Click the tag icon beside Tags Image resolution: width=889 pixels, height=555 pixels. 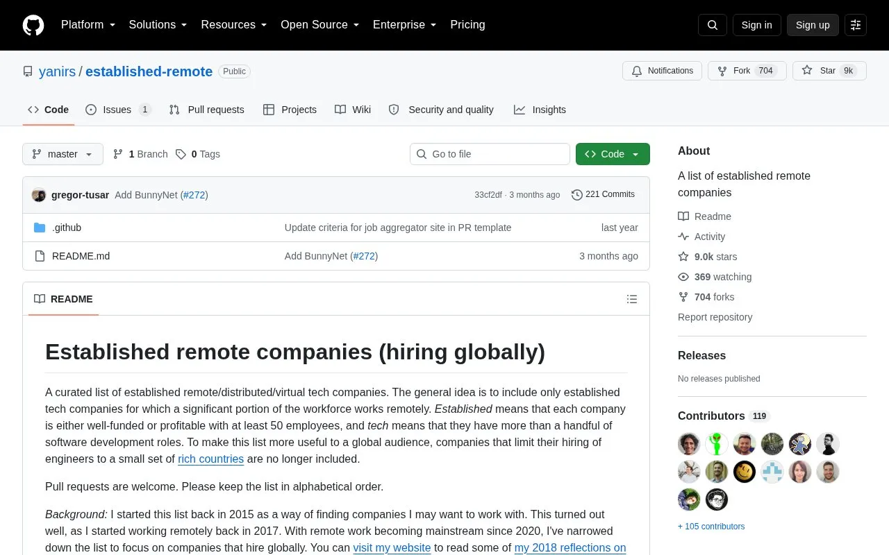coord(181,154)
